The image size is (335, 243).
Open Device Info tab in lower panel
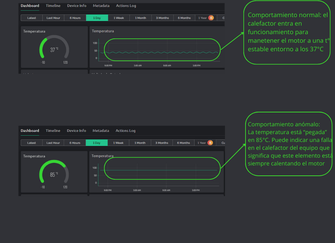pyautogui.click(x=76, y=131)
